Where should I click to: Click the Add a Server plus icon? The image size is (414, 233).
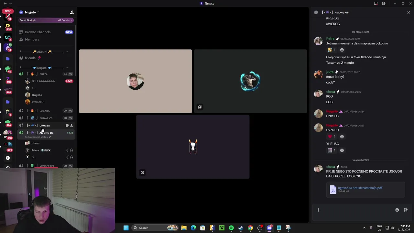pyautogui.click(x=8, y=158)
